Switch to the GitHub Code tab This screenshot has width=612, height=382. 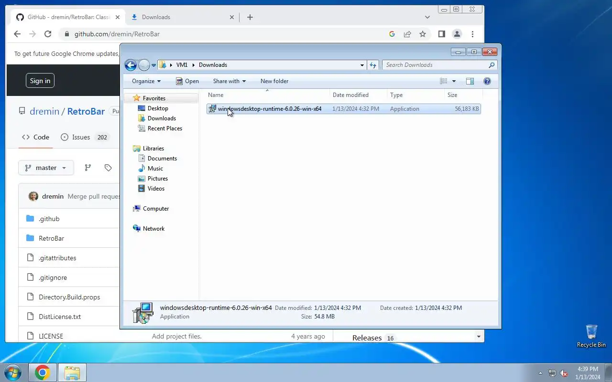pyautogui.click(x=35, y=137)
